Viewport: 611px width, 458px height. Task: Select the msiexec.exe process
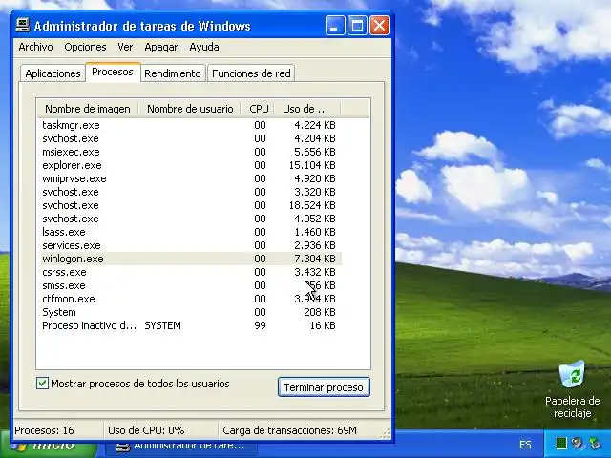[x=190, y=152]
